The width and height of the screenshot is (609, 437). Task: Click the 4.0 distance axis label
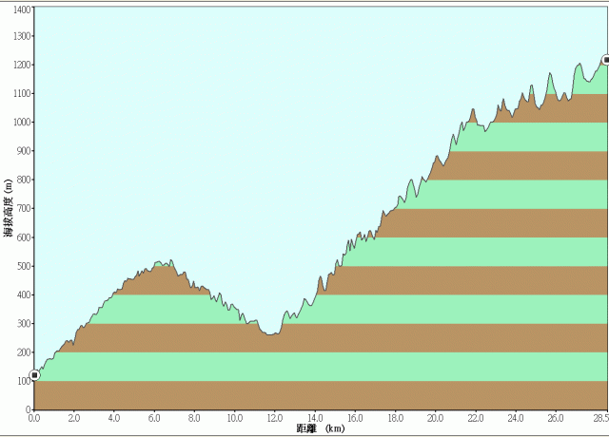[x=114, y=418]
